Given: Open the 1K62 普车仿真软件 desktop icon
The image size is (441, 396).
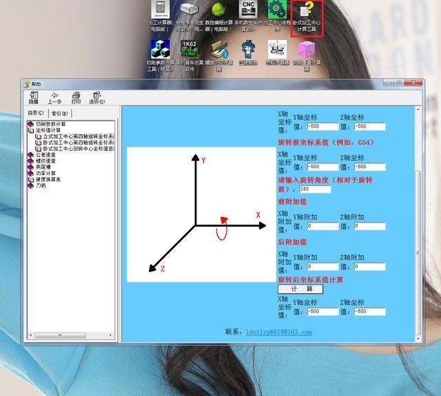Looking at the screenshot, I should click(x=189, y=49).
